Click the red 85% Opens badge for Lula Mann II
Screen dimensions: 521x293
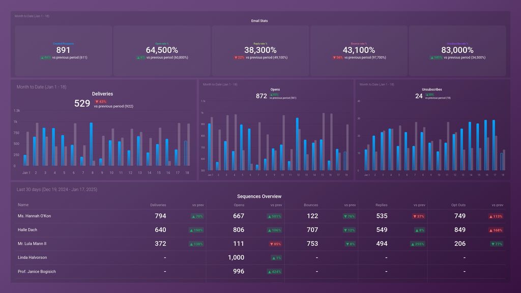click(275, 244)
